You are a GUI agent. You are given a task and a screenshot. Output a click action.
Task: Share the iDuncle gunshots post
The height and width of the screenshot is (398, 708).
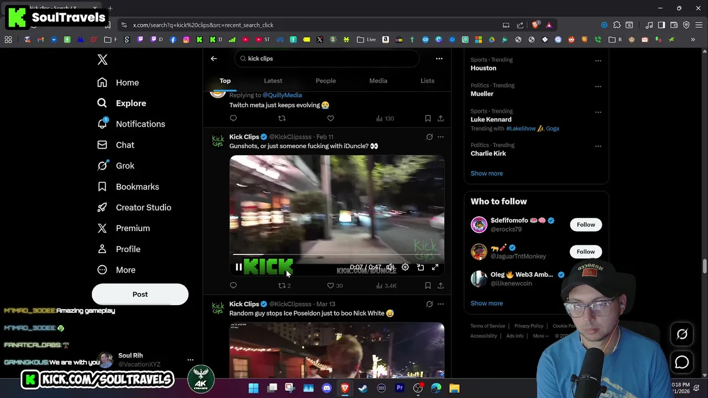pyautogui.click(x=440, y=286)
